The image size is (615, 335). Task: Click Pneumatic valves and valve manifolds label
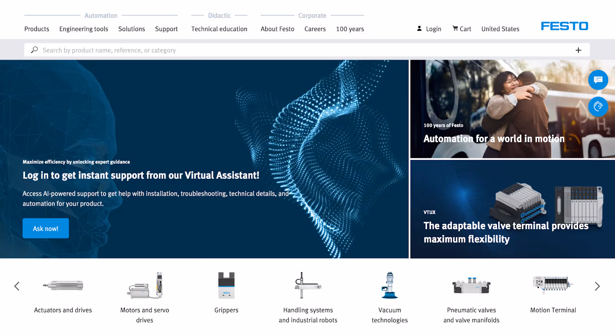tap(472, 315)
